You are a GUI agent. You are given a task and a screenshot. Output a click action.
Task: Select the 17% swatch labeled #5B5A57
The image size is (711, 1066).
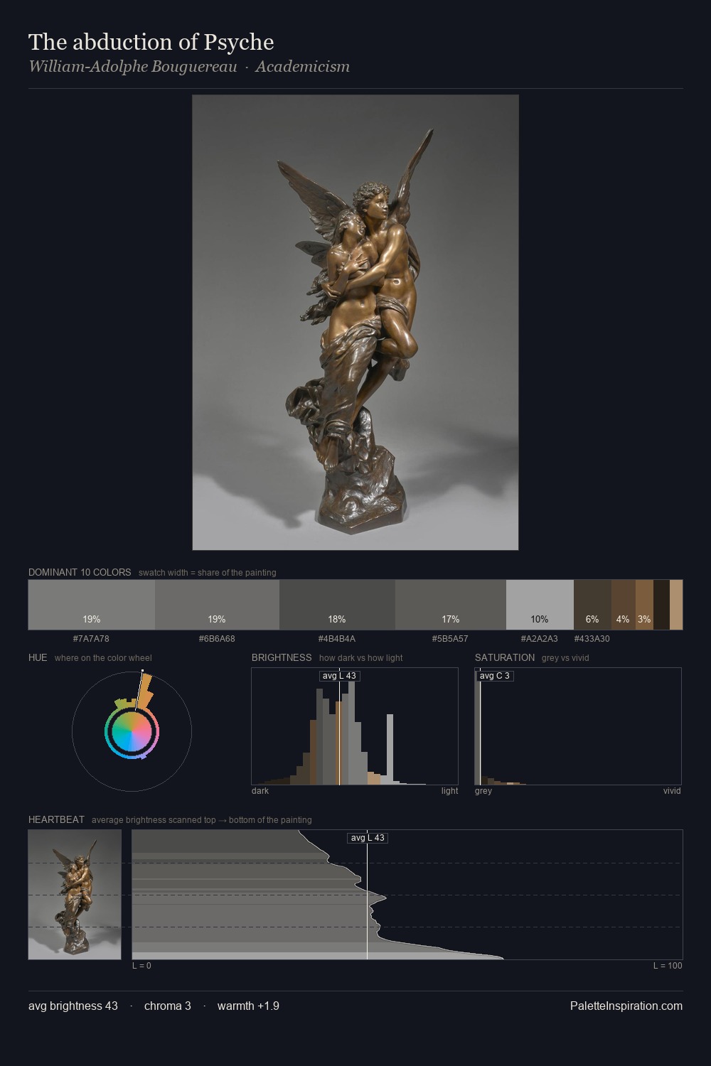451,605
